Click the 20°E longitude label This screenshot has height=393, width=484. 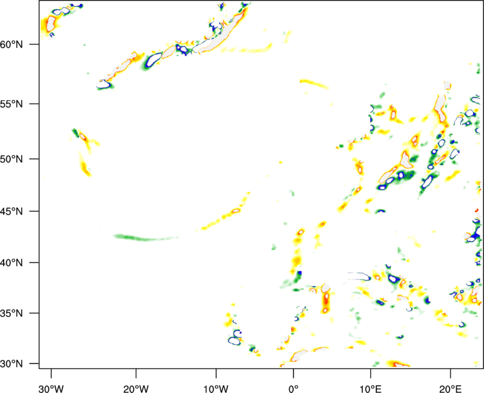pyautogui.click(x=450, y=389)
